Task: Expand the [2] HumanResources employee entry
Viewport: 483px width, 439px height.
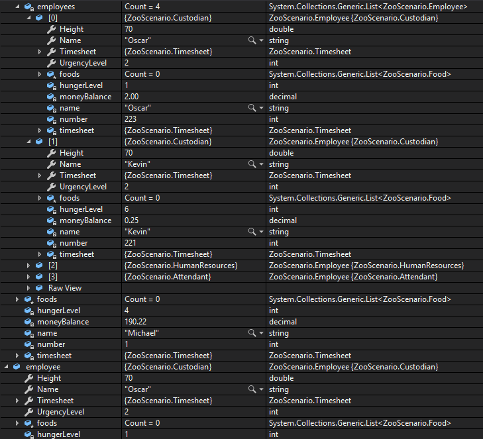Action: click(x=28, y=266)
